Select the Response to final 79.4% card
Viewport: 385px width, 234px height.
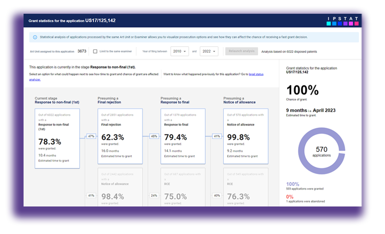(x=183, y=136)
